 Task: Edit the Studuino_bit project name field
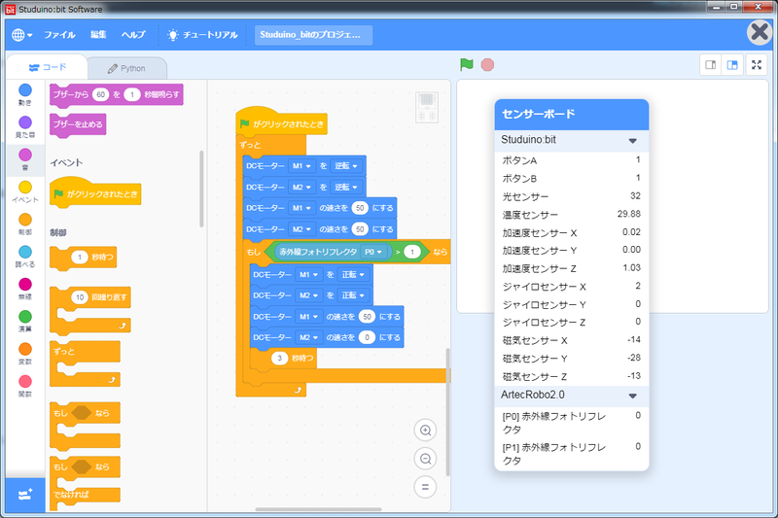[x=313, y=35]
